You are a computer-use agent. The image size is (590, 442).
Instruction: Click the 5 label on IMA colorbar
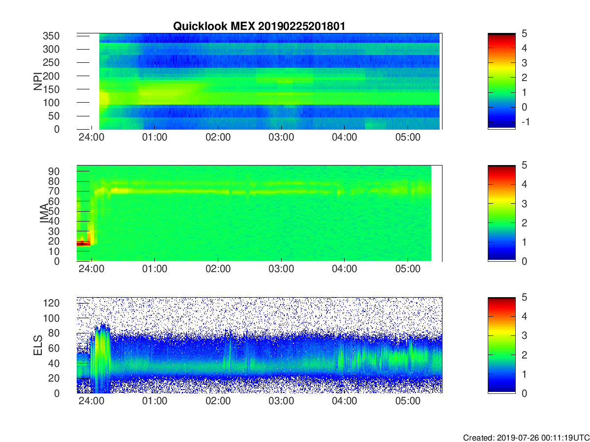click(524, 166)
